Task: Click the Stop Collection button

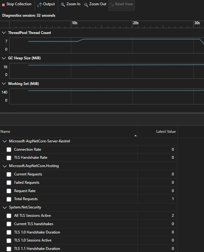Action: click(17, 4)
